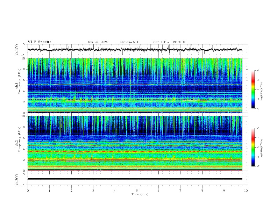
Task: Click the date "Feb. 26, 2026"
Action: tap(98, 42)
